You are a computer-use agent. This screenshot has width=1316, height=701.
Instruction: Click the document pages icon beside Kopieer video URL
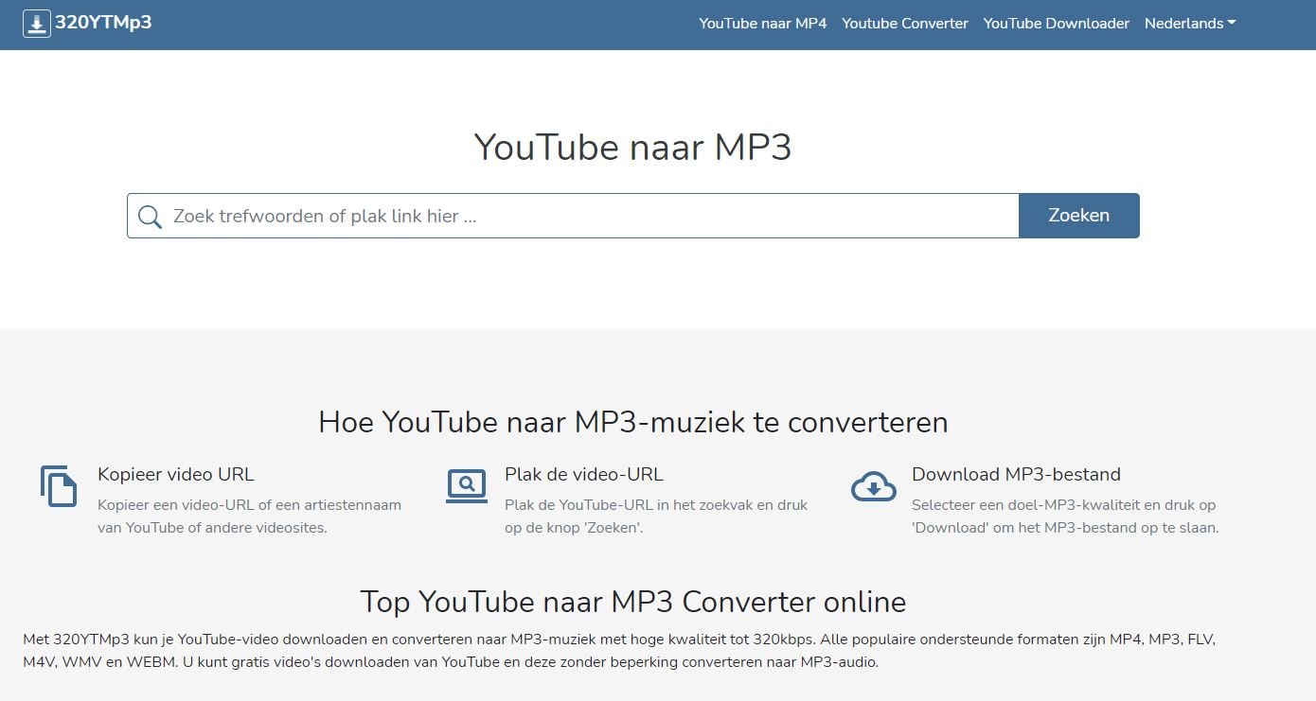[x=58, y=486]
